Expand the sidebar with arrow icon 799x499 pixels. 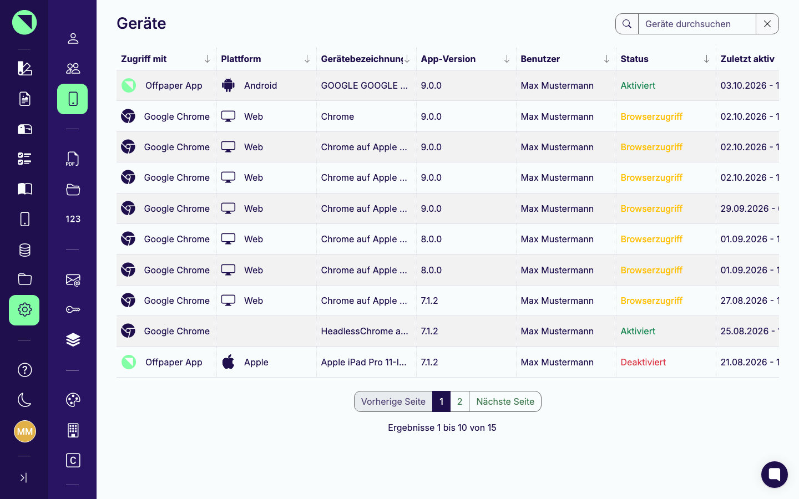23,477
